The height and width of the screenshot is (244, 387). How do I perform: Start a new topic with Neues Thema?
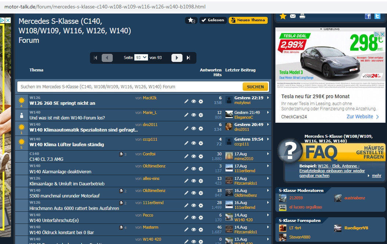(248, 20)
